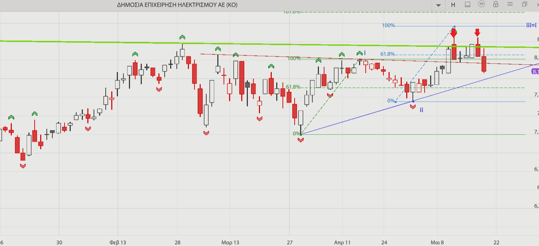Screen dimensions: 539x246
Task: Click the Μαι 8 date label
Action: point(437,242)
